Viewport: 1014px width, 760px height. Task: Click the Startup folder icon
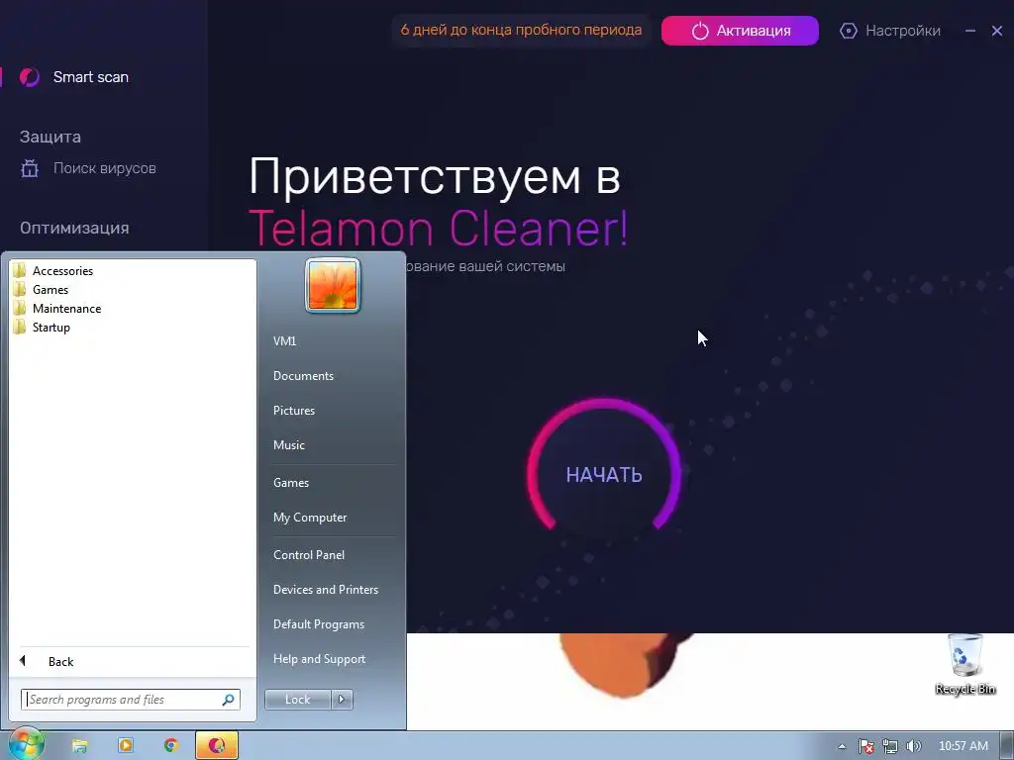[x=20, y=327]
